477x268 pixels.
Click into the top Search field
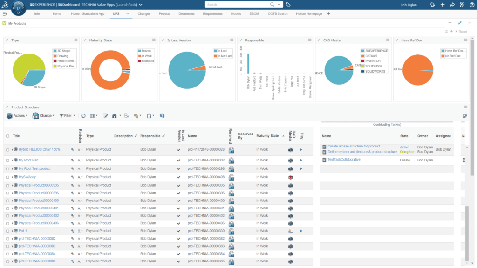237,5
